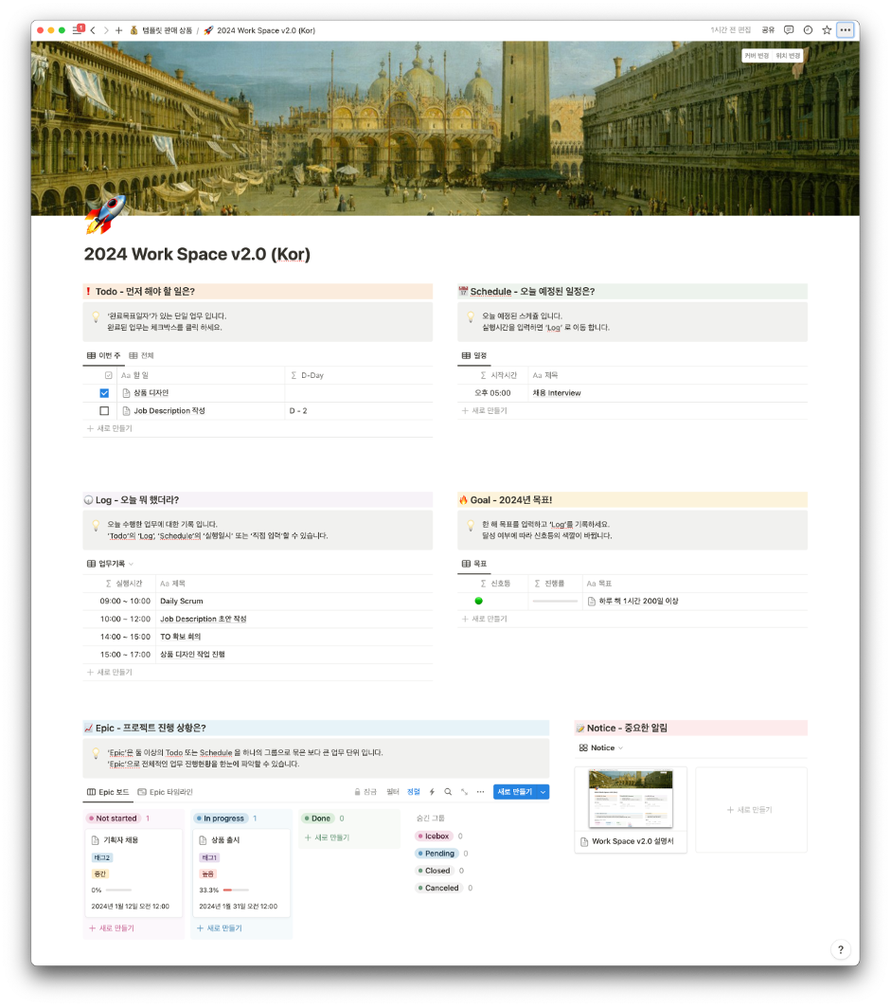891x1008 pixels.
Task: Go back with the left arrow
Action: (93, 30)
